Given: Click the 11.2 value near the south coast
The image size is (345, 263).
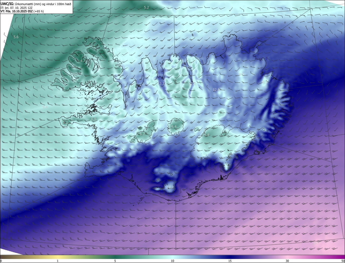Looking at the screenshot, I should pyautogui.click(x=170, y=187).
